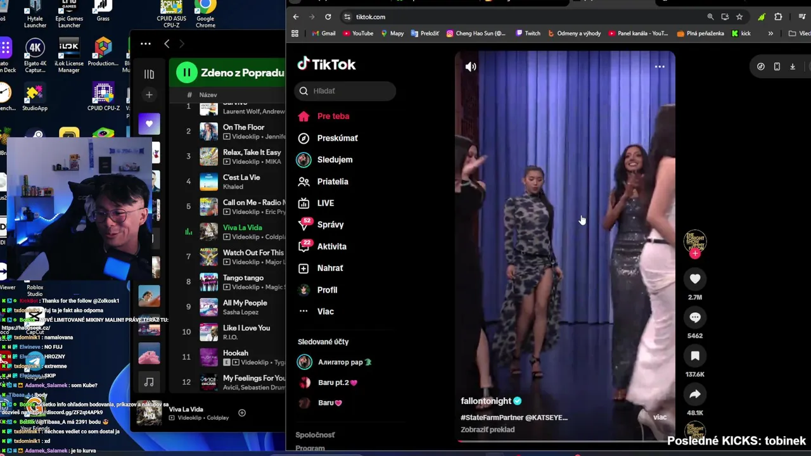This screenshot has height=456, width=811.
Task: Open Správy messages tab
Action: [x=330, y=225]
